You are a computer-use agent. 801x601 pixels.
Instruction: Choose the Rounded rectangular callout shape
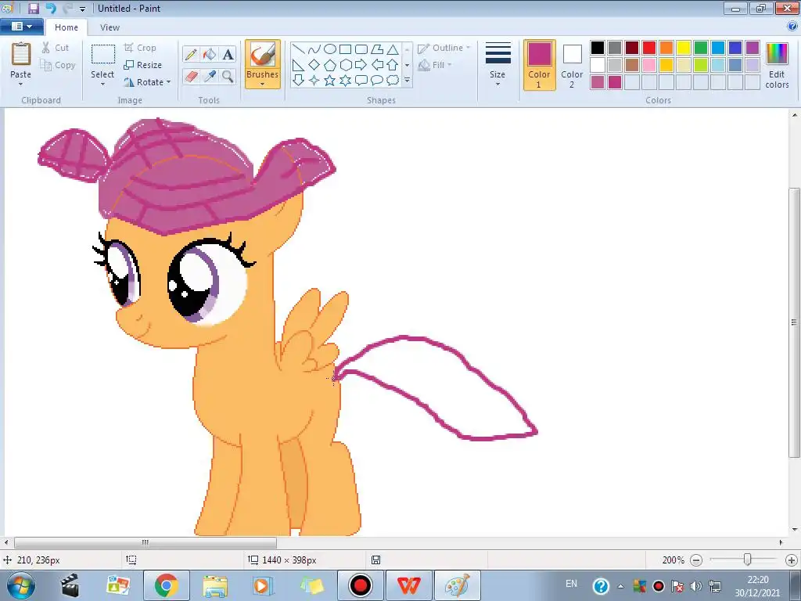(x=361, y=81)
